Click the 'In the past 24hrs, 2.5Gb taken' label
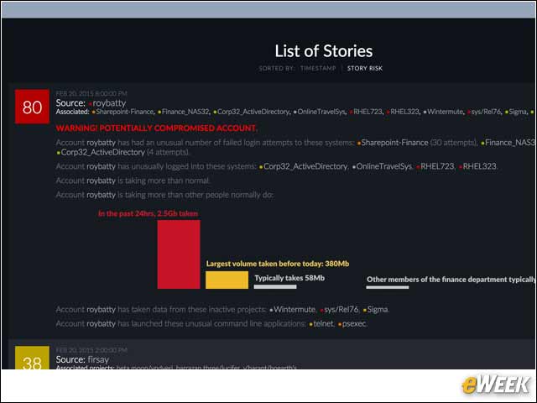The height and width of the screenshot is (403, 537). (x=148, y=213)
